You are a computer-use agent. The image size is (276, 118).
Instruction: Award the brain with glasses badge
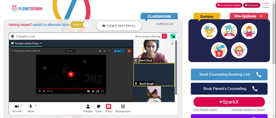pos(239,50)
